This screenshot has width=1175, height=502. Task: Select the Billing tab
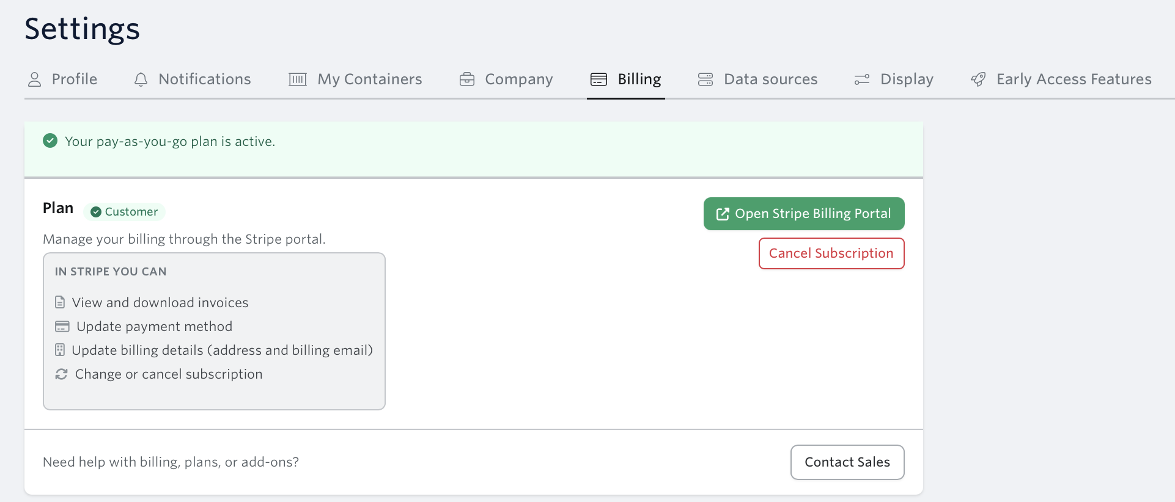626,79
